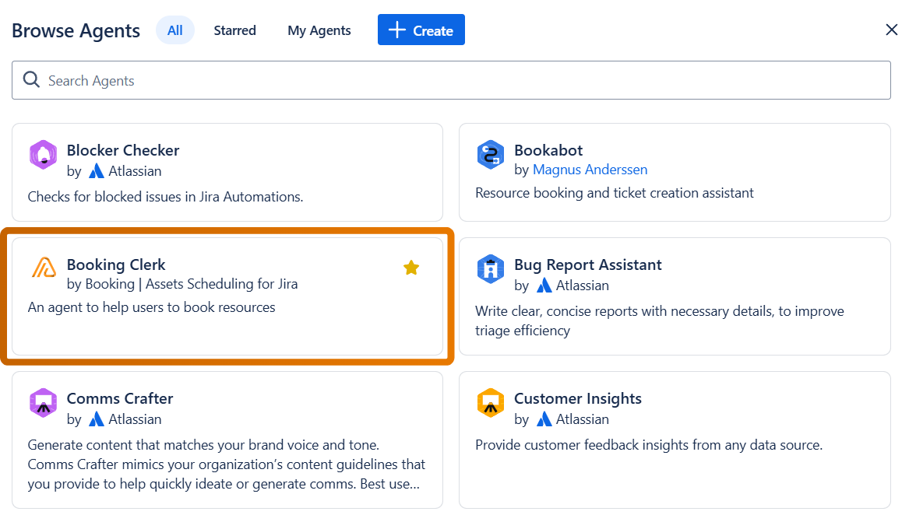909x515 pixels.
Task: Click the Bookabot agent icon
Action: click(x=491, y=155)
